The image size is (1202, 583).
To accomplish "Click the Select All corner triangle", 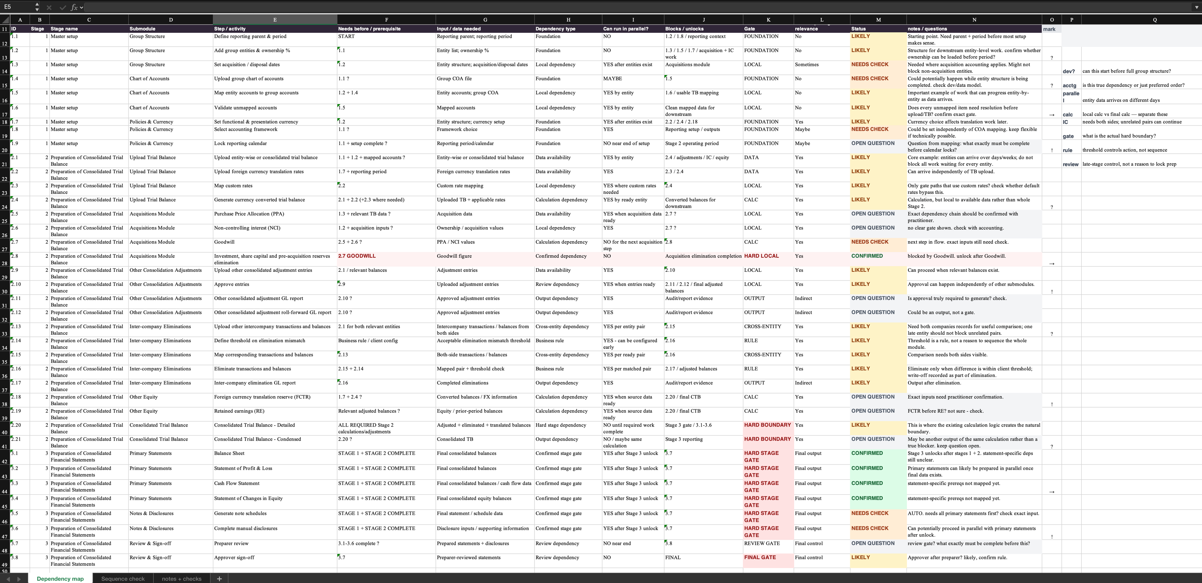I will [x=5, y=20].
